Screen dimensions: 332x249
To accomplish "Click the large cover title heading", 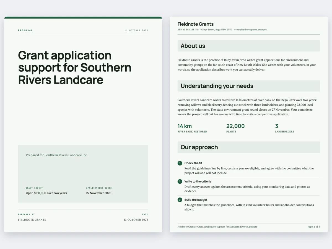I will pos(75,68).
